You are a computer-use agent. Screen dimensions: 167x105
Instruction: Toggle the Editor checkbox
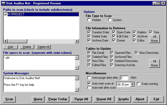tap(134, 40)
